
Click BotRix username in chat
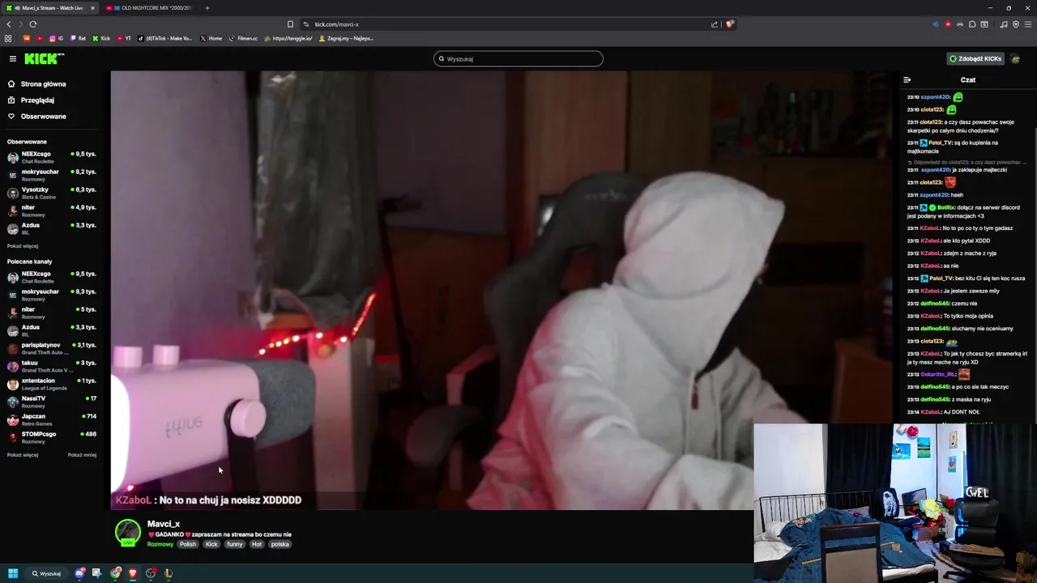[x=946, y=207]
